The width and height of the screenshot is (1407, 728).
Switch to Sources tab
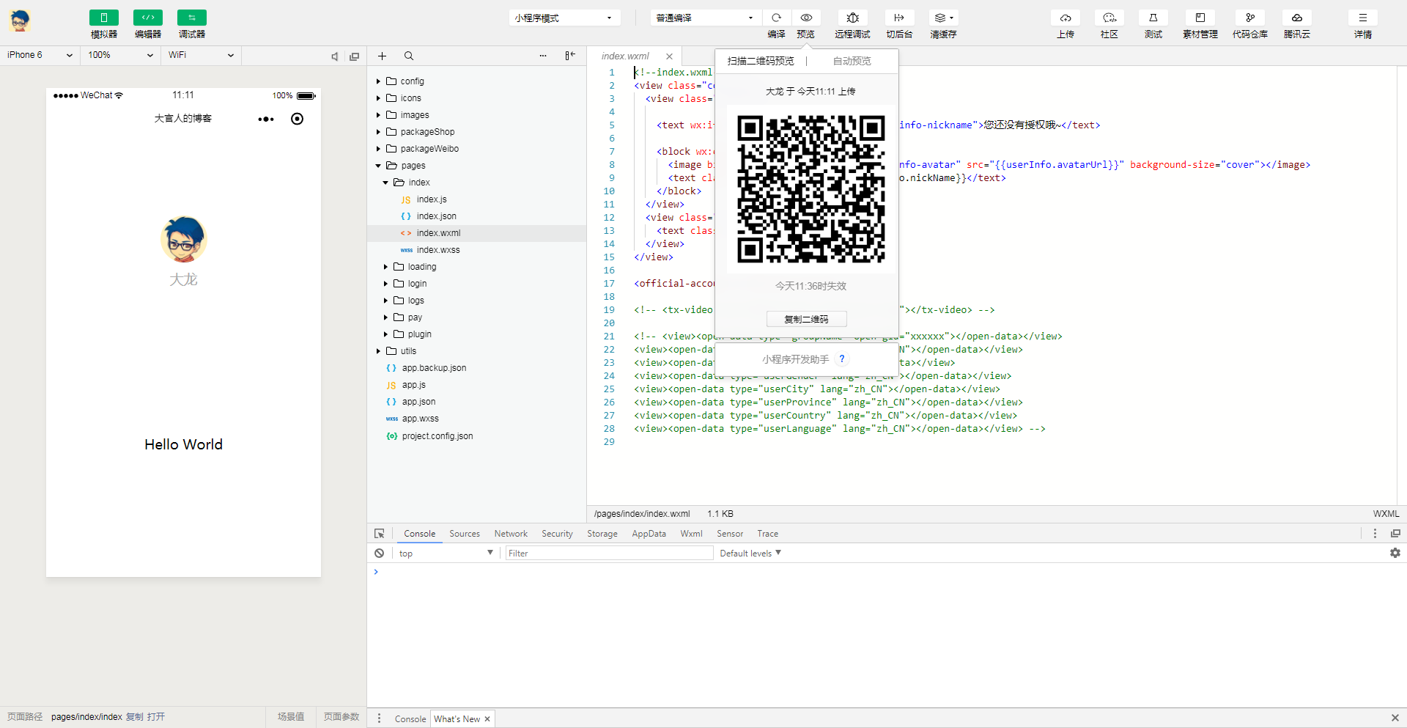click(x=465, y=534)
